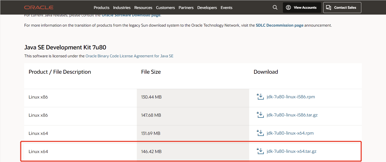Open Oracle Binary Code License Agreement link

pos(129,56)
